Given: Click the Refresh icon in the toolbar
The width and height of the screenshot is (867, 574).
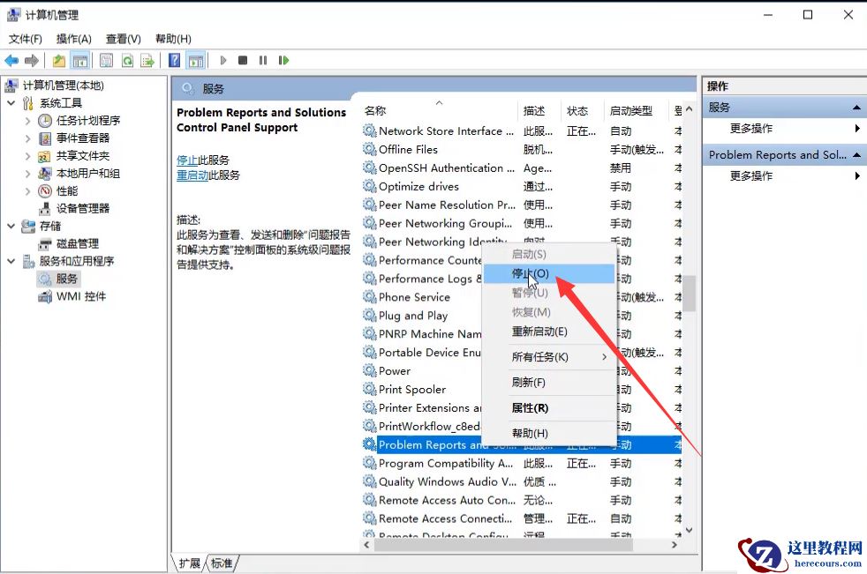Looking at the screenshot, I should point(127,60).
